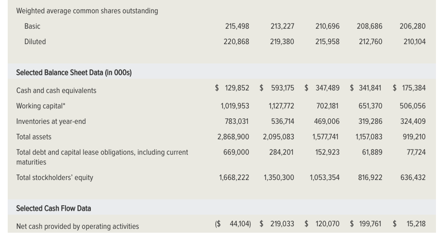Click the "Selected Cash Flow Data" heading

coord(54,208)
